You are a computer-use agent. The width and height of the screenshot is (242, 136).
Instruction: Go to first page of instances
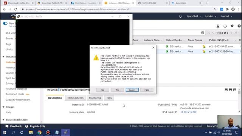click(209, 33)
